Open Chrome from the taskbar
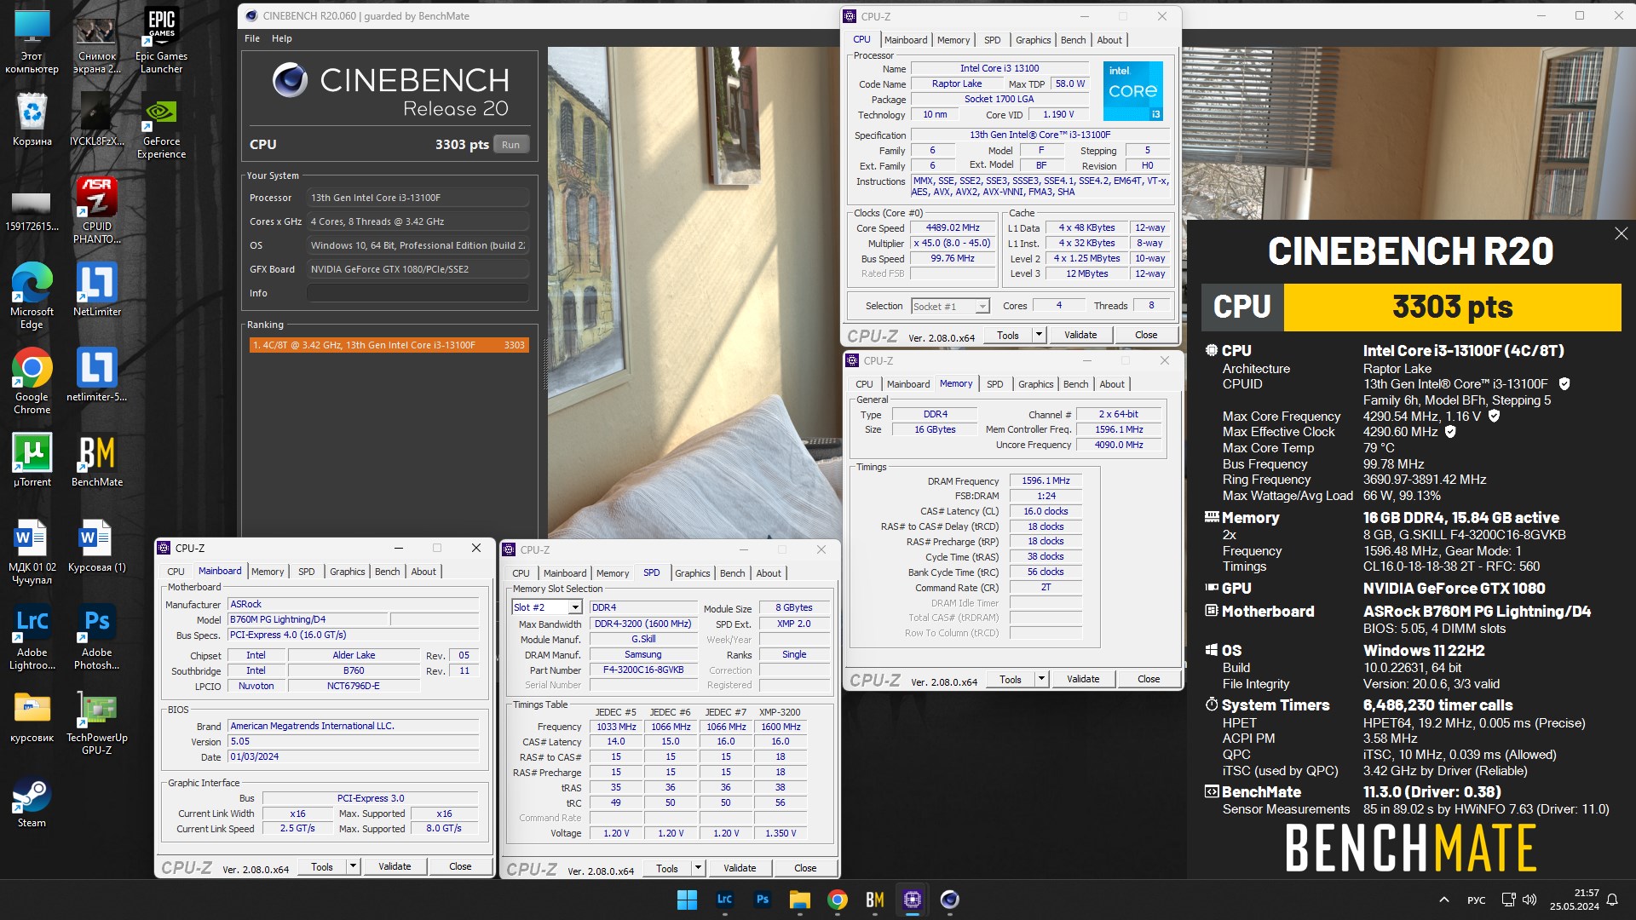This screenshot has width=1636, height=920. [x=837, y=900]
